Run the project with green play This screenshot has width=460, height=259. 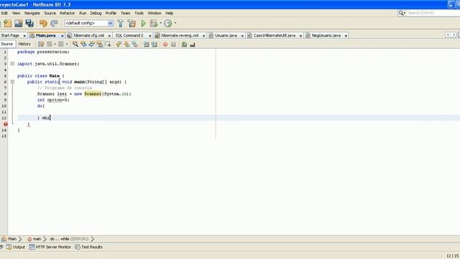click(143, 23)
